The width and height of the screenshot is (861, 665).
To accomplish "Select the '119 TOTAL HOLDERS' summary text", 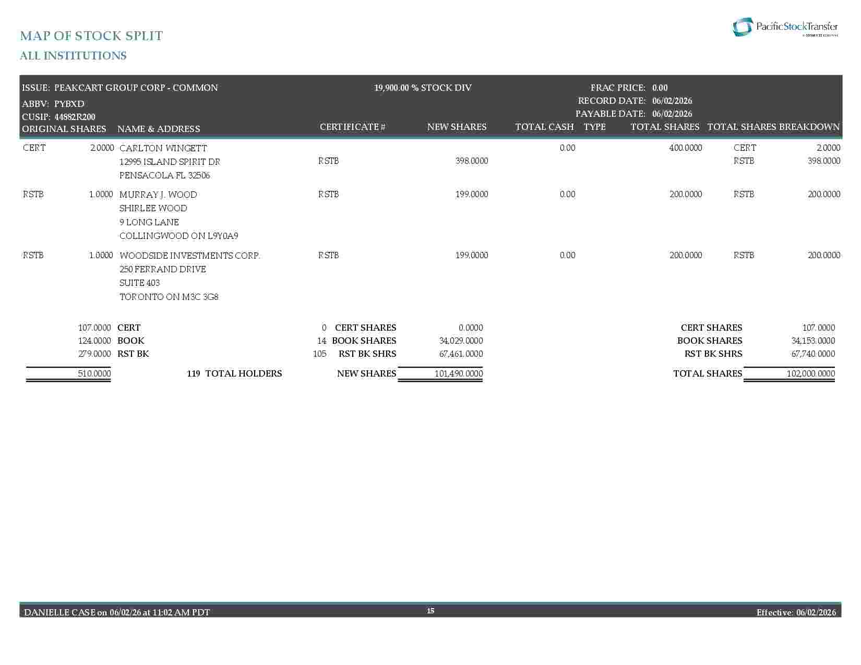I will point(234,373).
